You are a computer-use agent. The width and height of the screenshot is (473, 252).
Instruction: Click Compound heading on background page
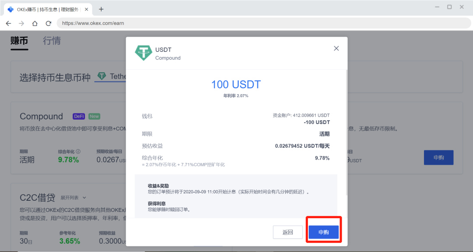[41, 116]
